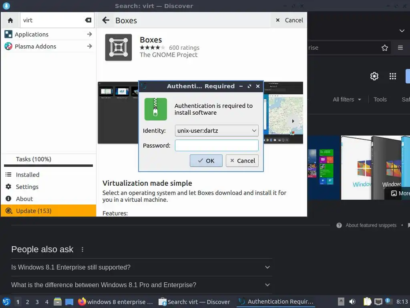Click the home icon in Discover

tap(10, 20)
